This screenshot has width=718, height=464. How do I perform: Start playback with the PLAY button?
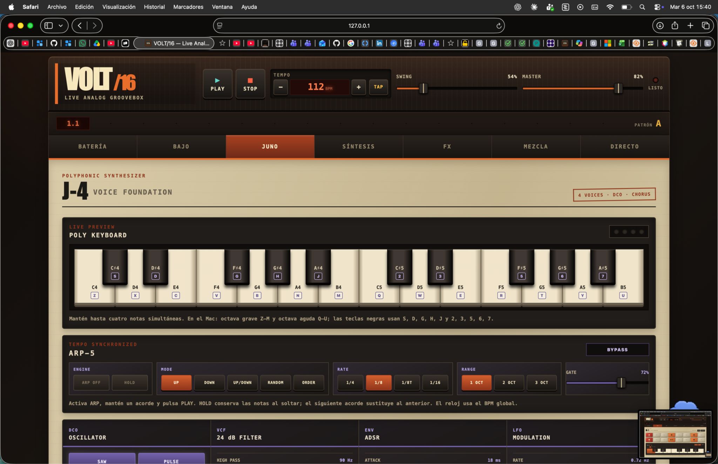(x=217, y=84)
